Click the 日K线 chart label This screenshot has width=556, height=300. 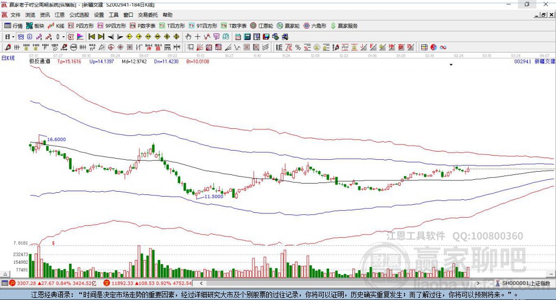coord(8,58)
